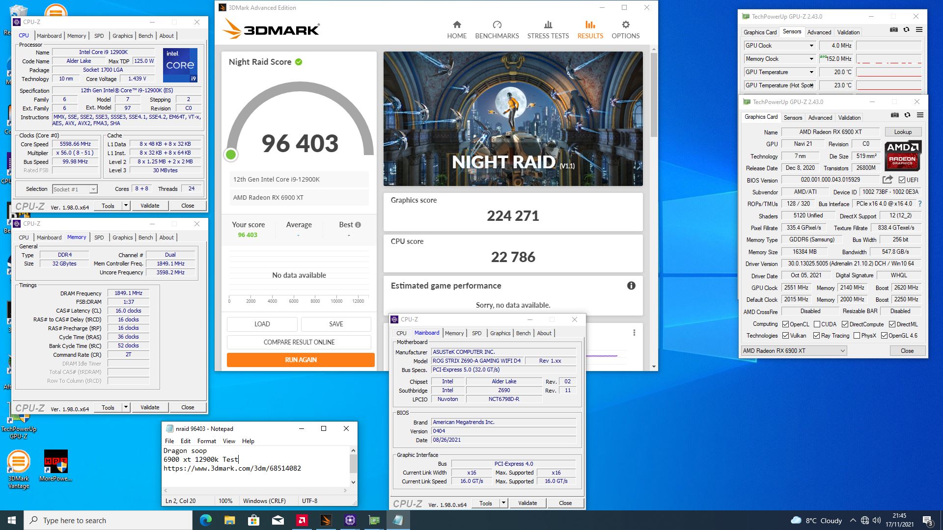This screenshot has height=530, width=943.
Task: Click the screenshot camera icon in GPU-Z Graphics Card window
Action: (895, 115)
